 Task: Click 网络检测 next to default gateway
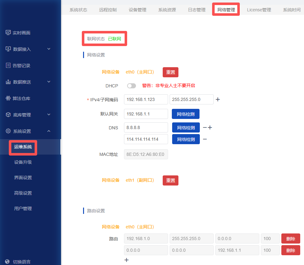(186, 114)
